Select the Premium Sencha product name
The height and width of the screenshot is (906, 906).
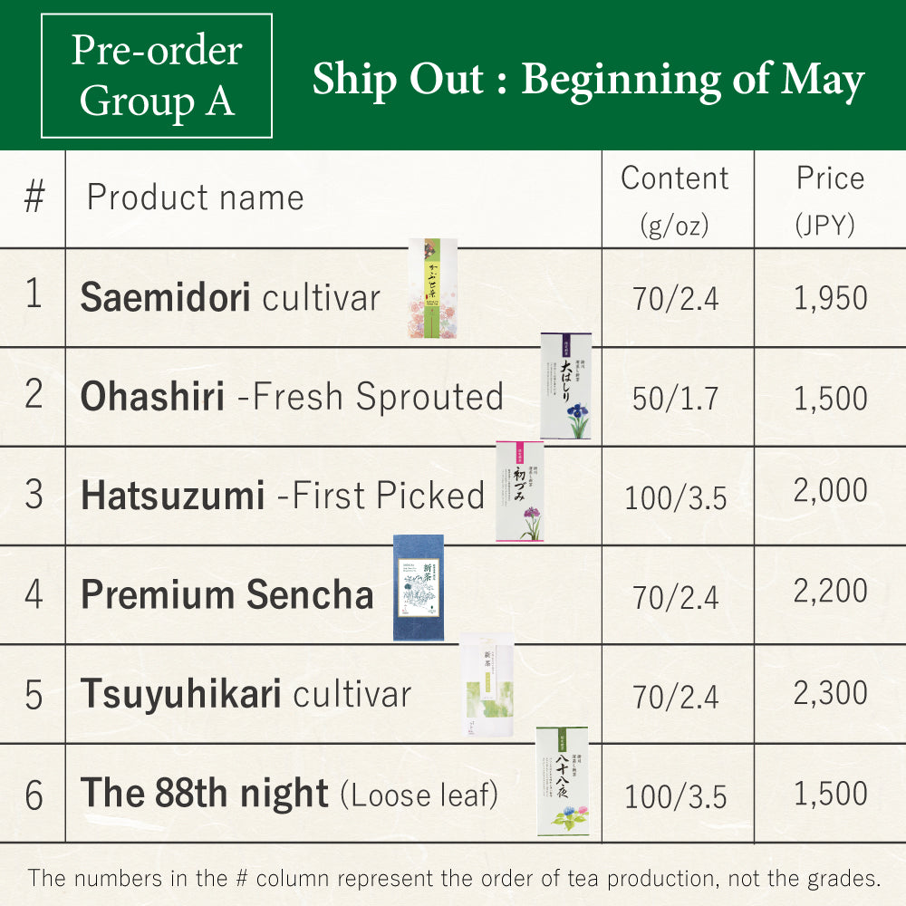[226, 595]
